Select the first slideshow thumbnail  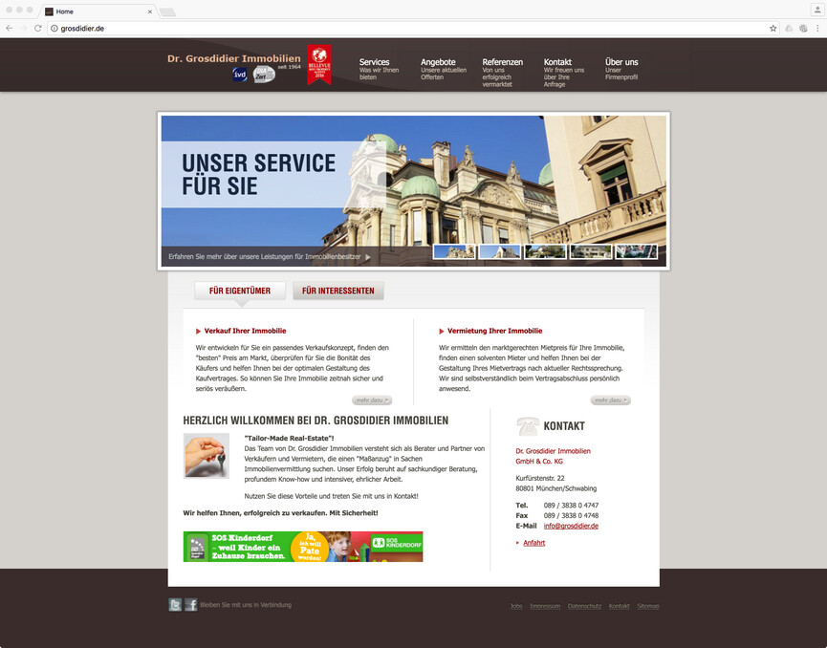click(454, 251)
